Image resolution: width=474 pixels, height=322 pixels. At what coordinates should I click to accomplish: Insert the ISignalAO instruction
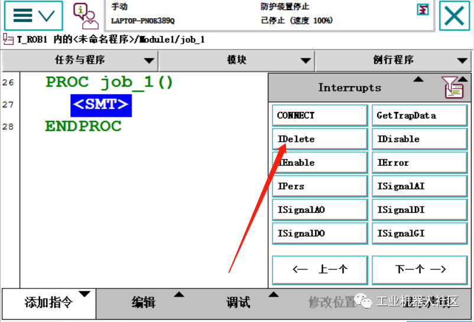point(320,210)
